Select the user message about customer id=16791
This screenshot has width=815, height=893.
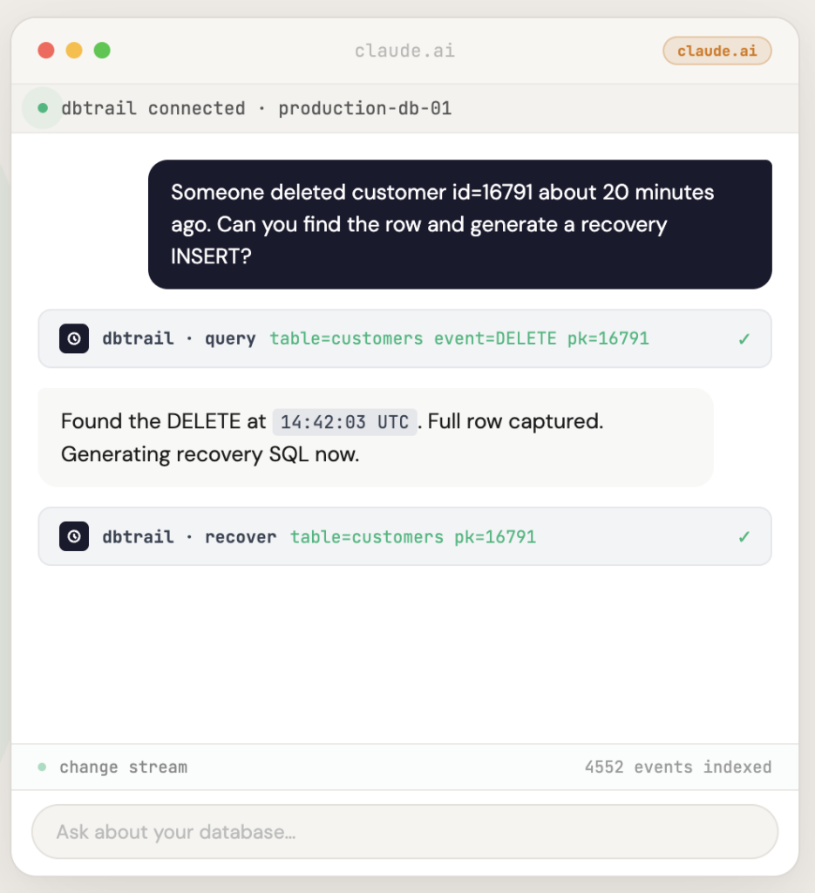click(x=459, y=224)
